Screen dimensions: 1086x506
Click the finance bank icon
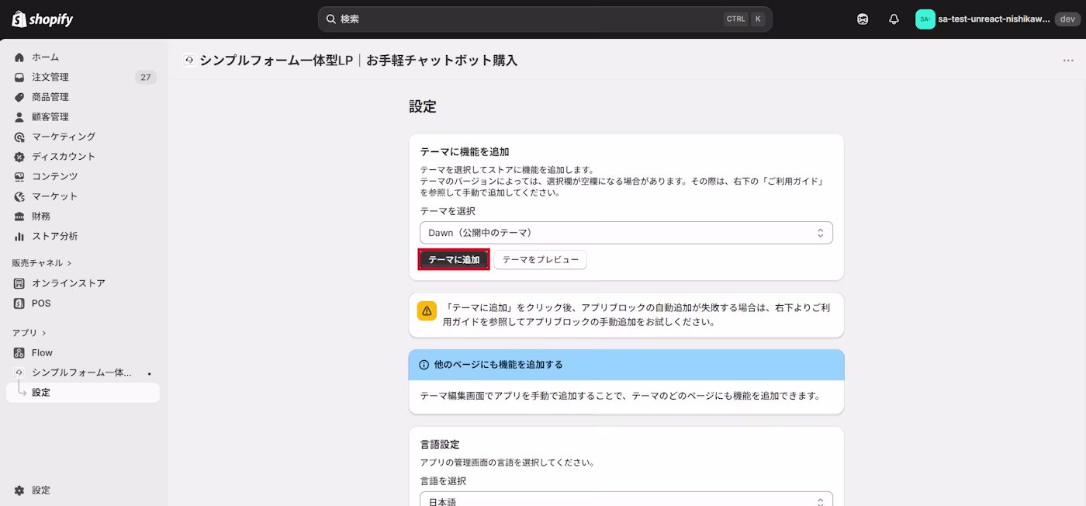click(x=19, y=217)
